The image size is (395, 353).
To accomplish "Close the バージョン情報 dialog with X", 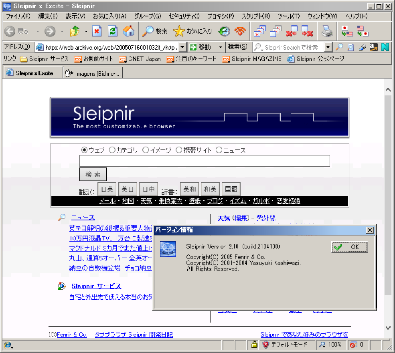I will pyautogui.click(x=370, y=230).
